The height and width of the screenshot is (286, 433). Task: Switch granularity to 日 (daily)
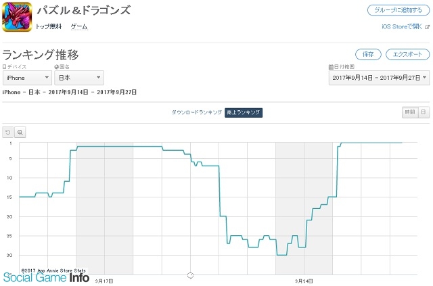point(423,112)
